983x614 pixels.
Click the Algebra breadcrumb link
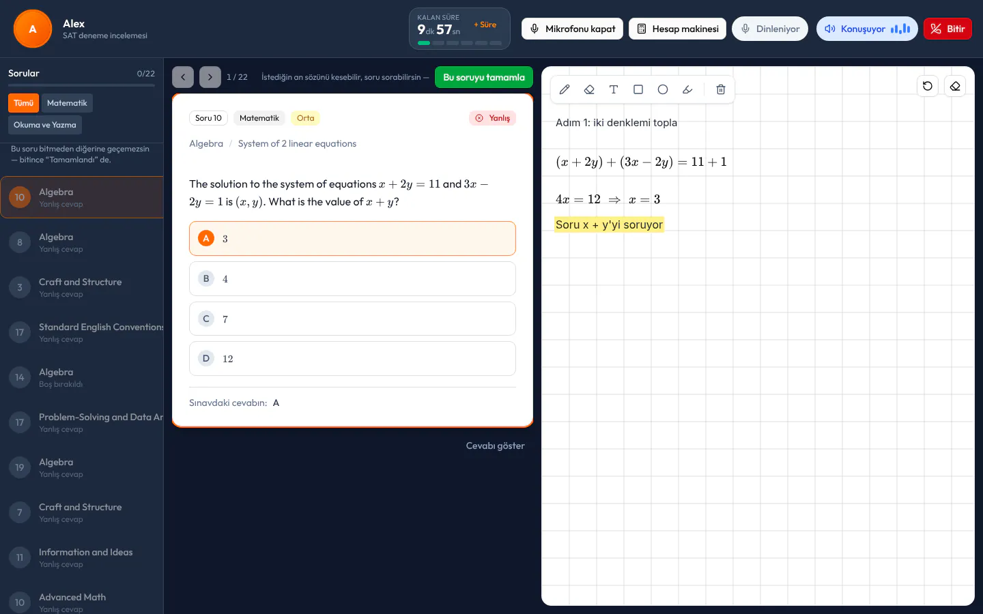pyautogui.click(x=206, y=143)
